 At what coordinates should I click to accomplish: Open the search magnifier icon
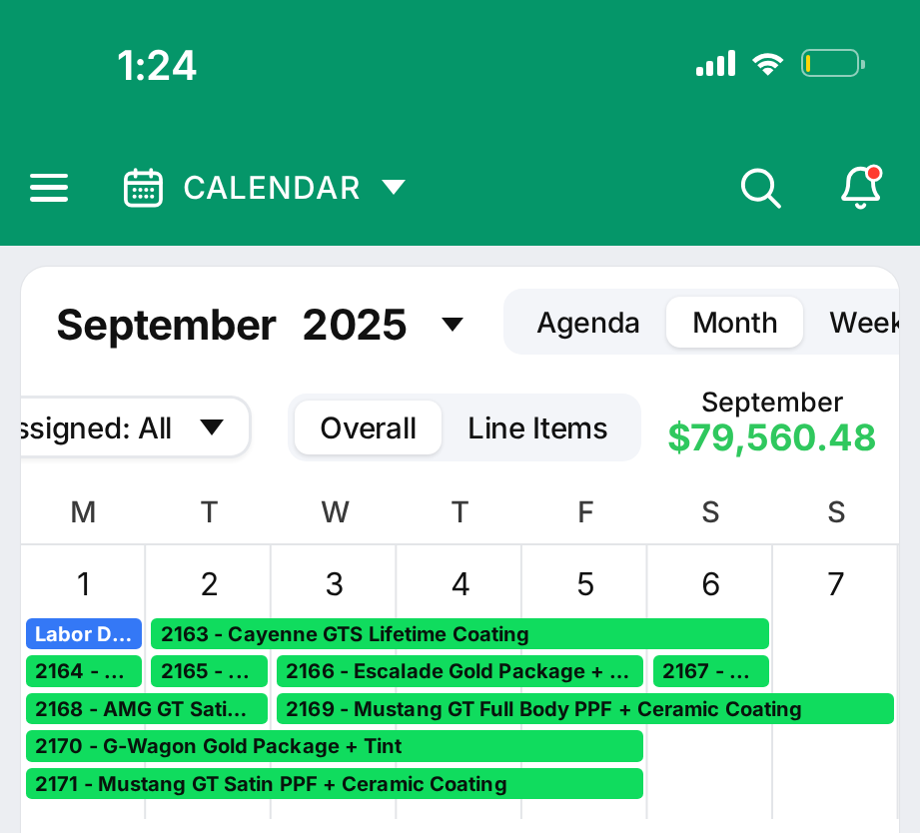(x=760, y=189)
